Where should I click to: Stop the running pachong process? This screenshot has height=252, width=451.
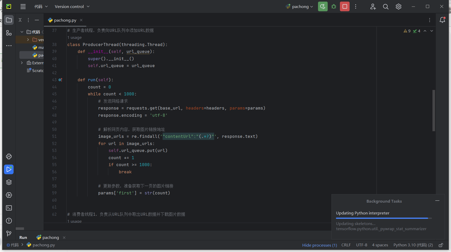345,7
